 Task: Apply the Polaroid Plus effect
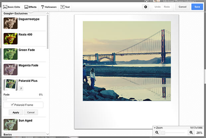(16, 112)
